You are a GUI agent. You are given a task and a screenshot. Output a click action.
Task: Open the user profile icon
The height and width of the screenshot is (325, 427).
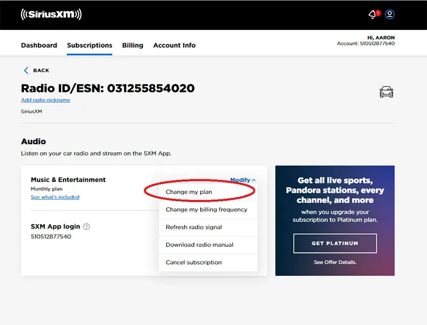click(x=390, y=14)
